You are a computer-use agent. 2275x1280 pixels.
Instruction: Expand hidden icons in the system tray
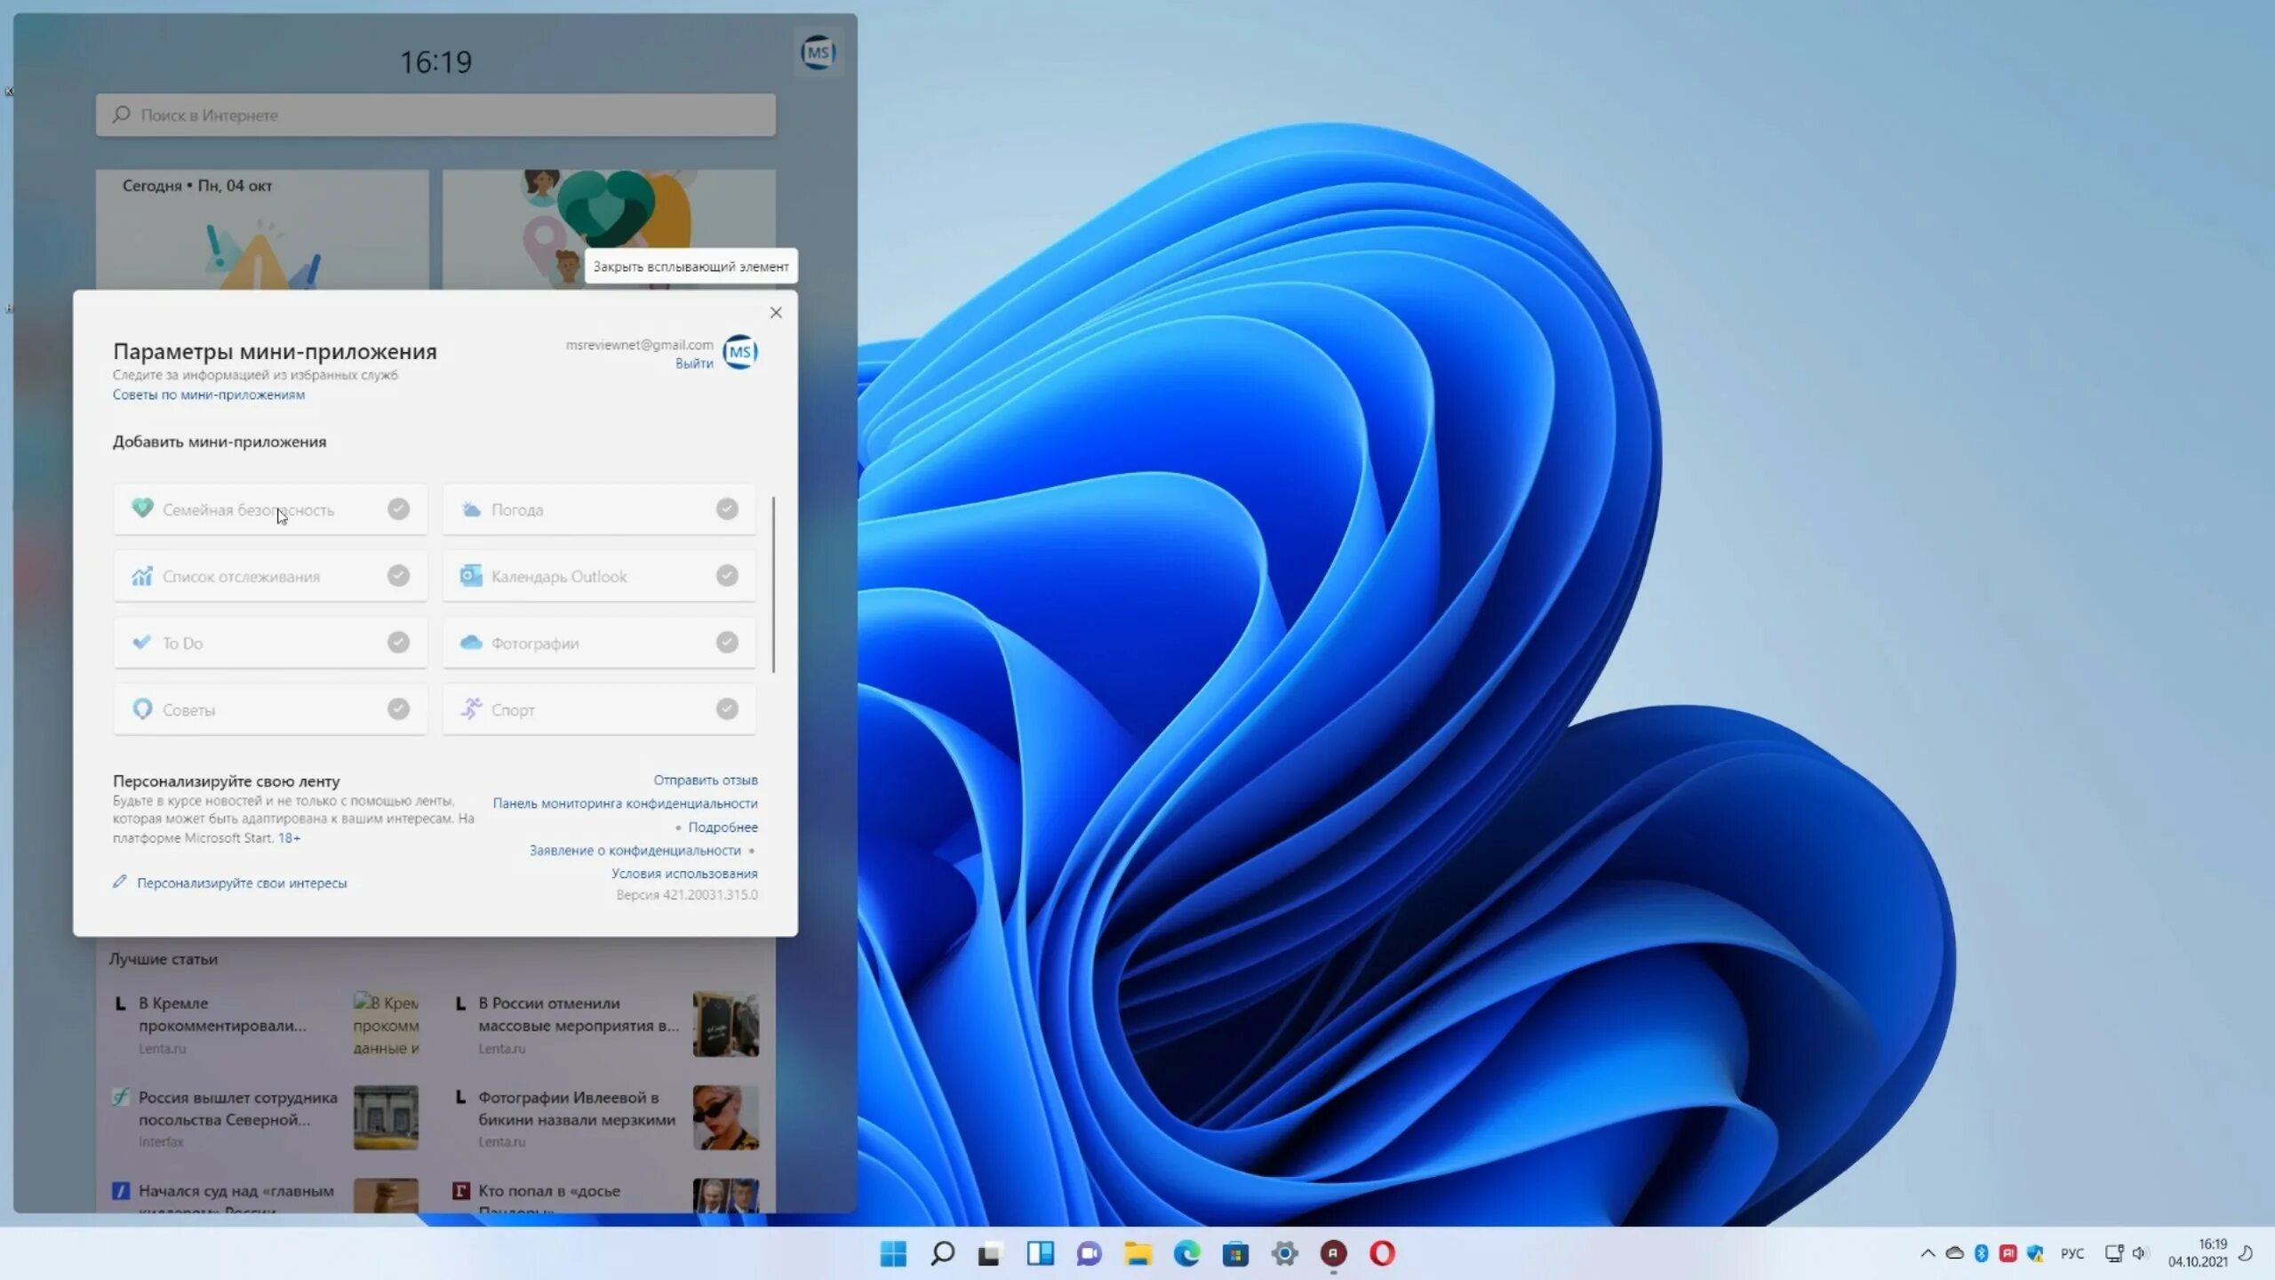tap(1929, 1253)
